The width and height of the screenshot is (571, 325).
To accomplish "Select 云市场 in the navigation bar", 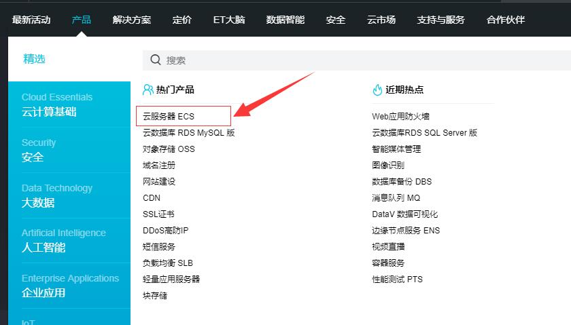I will 381,20.
